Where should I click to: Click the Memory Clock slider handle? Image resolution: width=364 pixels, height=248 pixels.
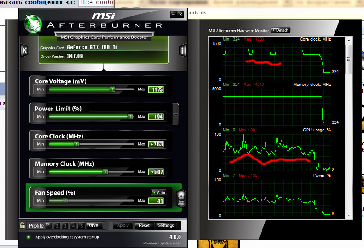pos(106,171)
